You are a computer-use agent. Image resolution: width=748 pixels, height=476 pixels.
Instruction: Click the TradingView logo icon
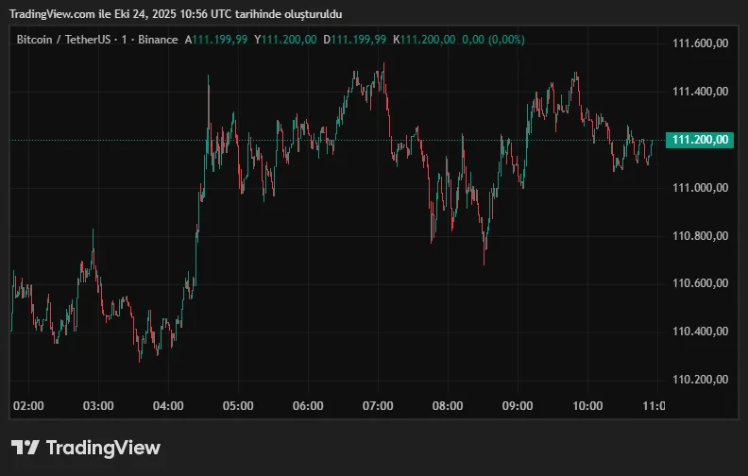pyautogui.click(x=25, y=448)
